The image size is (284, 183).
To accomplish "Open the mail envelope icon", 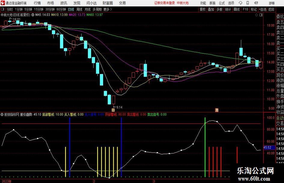I will point(256,3).
